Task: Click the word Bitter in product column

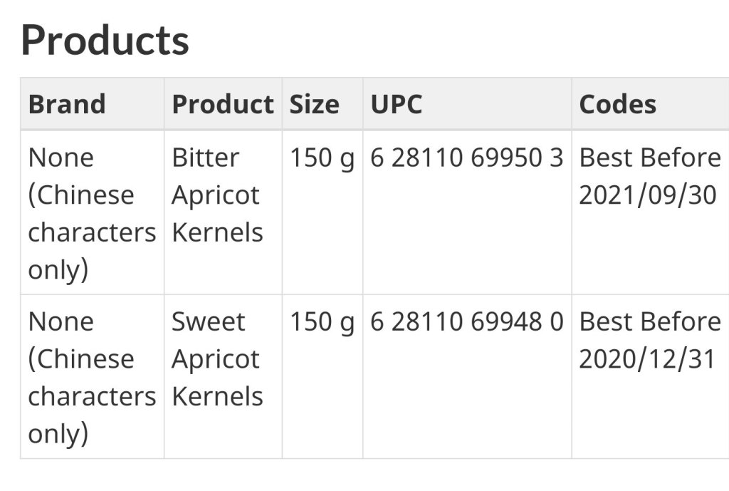Action: coord(205,157)
